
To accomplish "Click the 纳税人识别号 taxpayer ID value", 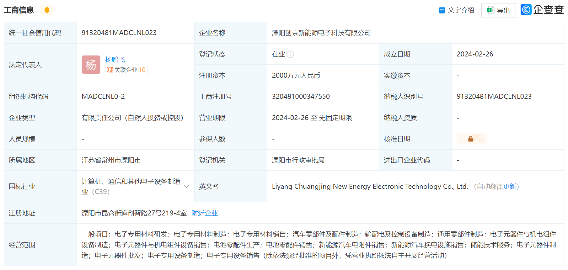I will [x=494, y=97].
